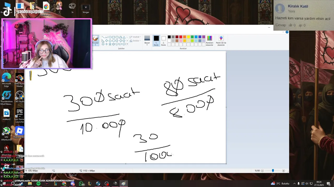Open Roblox Player desktop shortcut

(x=19, y=132)
